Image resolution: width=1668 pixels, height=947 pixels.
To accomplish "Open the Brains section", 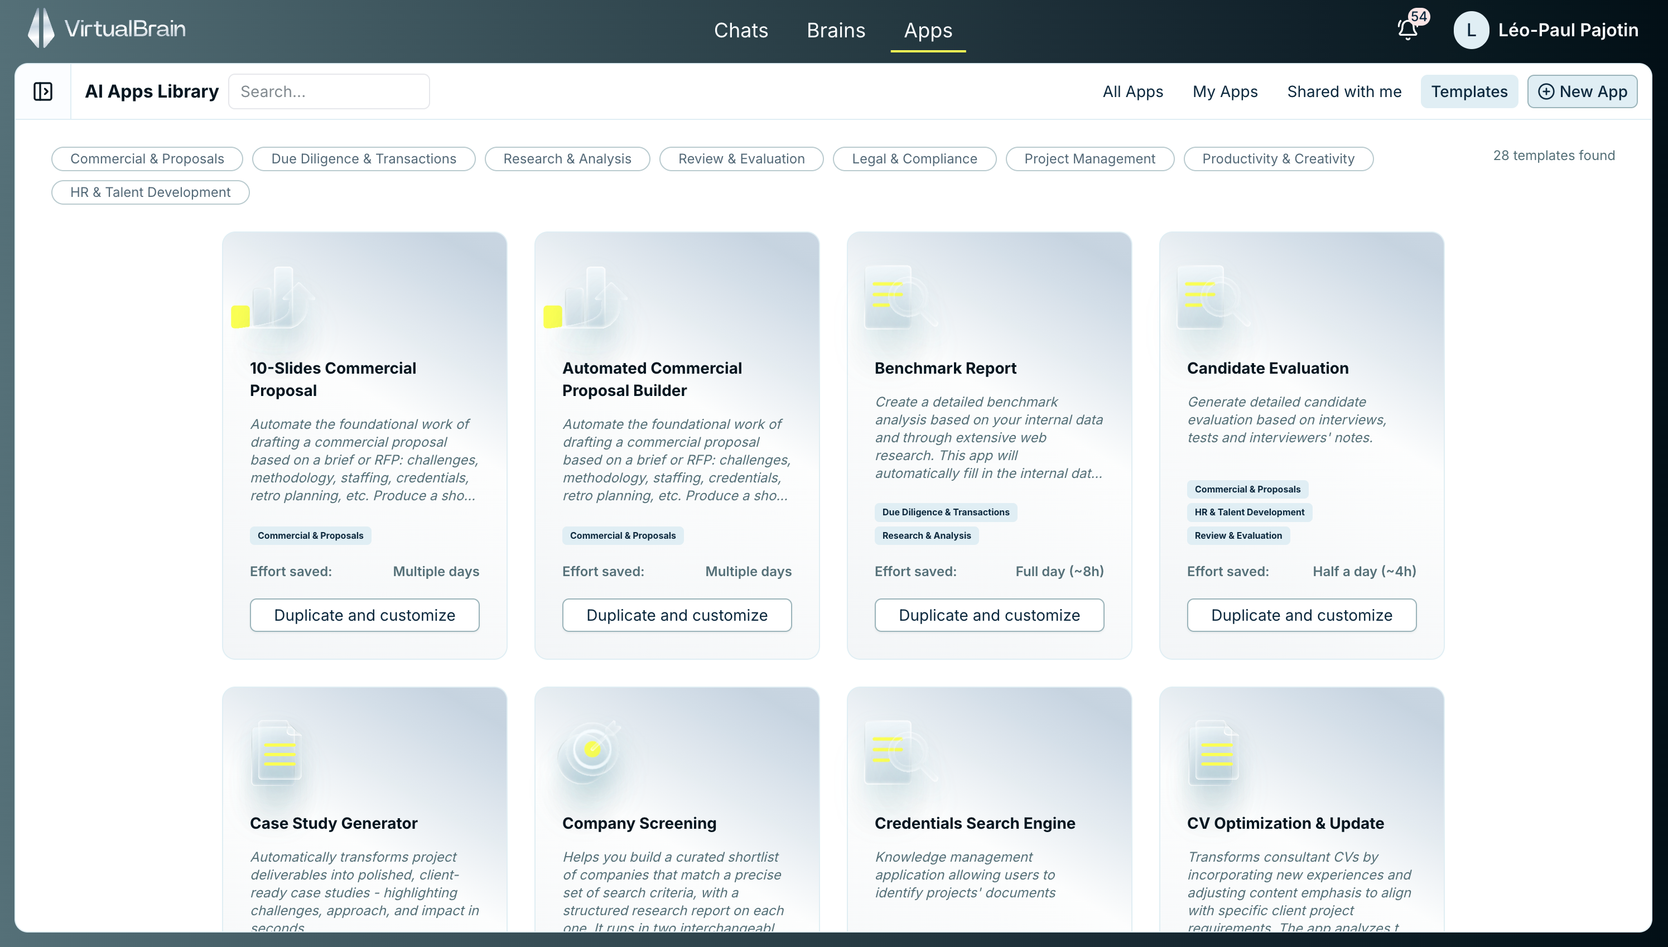I will click(x=836, y=31).
